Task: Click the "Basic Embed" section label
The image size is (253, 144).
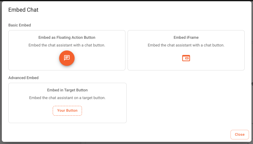Action: (19, 25)
